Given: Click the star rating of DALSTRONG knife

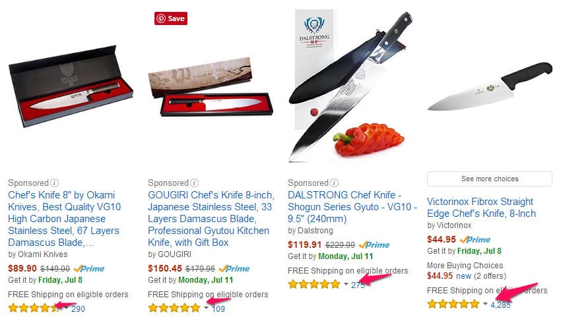Looking at the screenshot, I should click(x=314, y=284).
